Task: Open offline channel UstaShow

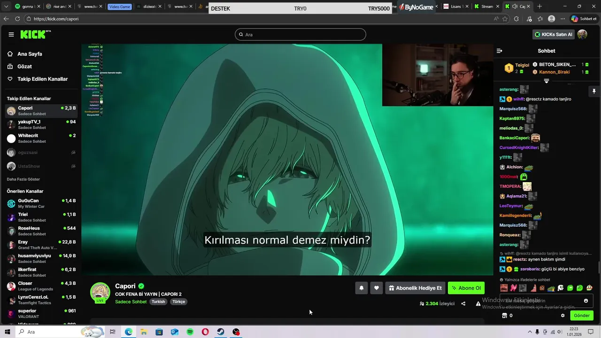Action: [41, 166]
